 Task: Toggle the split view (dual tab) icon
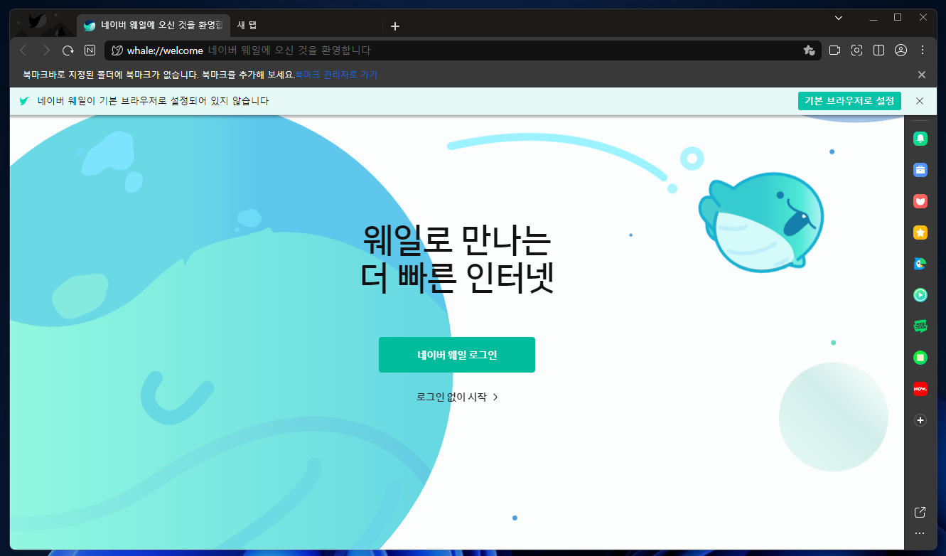[x=879, y=50]
